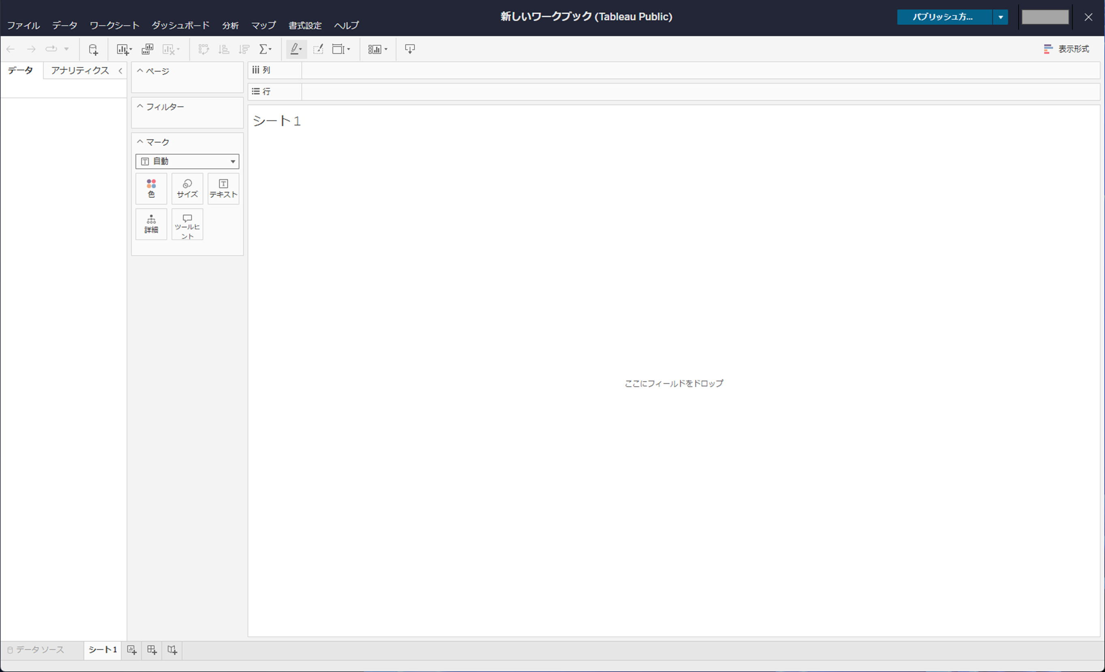Click the Duplicate sheet toolbar icon

[147, 49]
